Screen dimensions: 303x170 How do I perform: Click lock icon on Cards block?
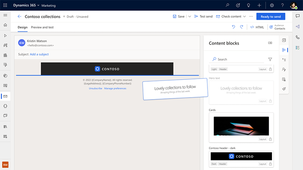(270, 139)
